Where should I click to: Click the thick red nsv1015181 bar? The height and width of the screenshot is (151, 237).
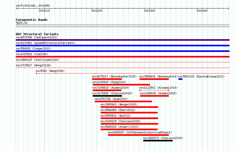pos(122,57)
